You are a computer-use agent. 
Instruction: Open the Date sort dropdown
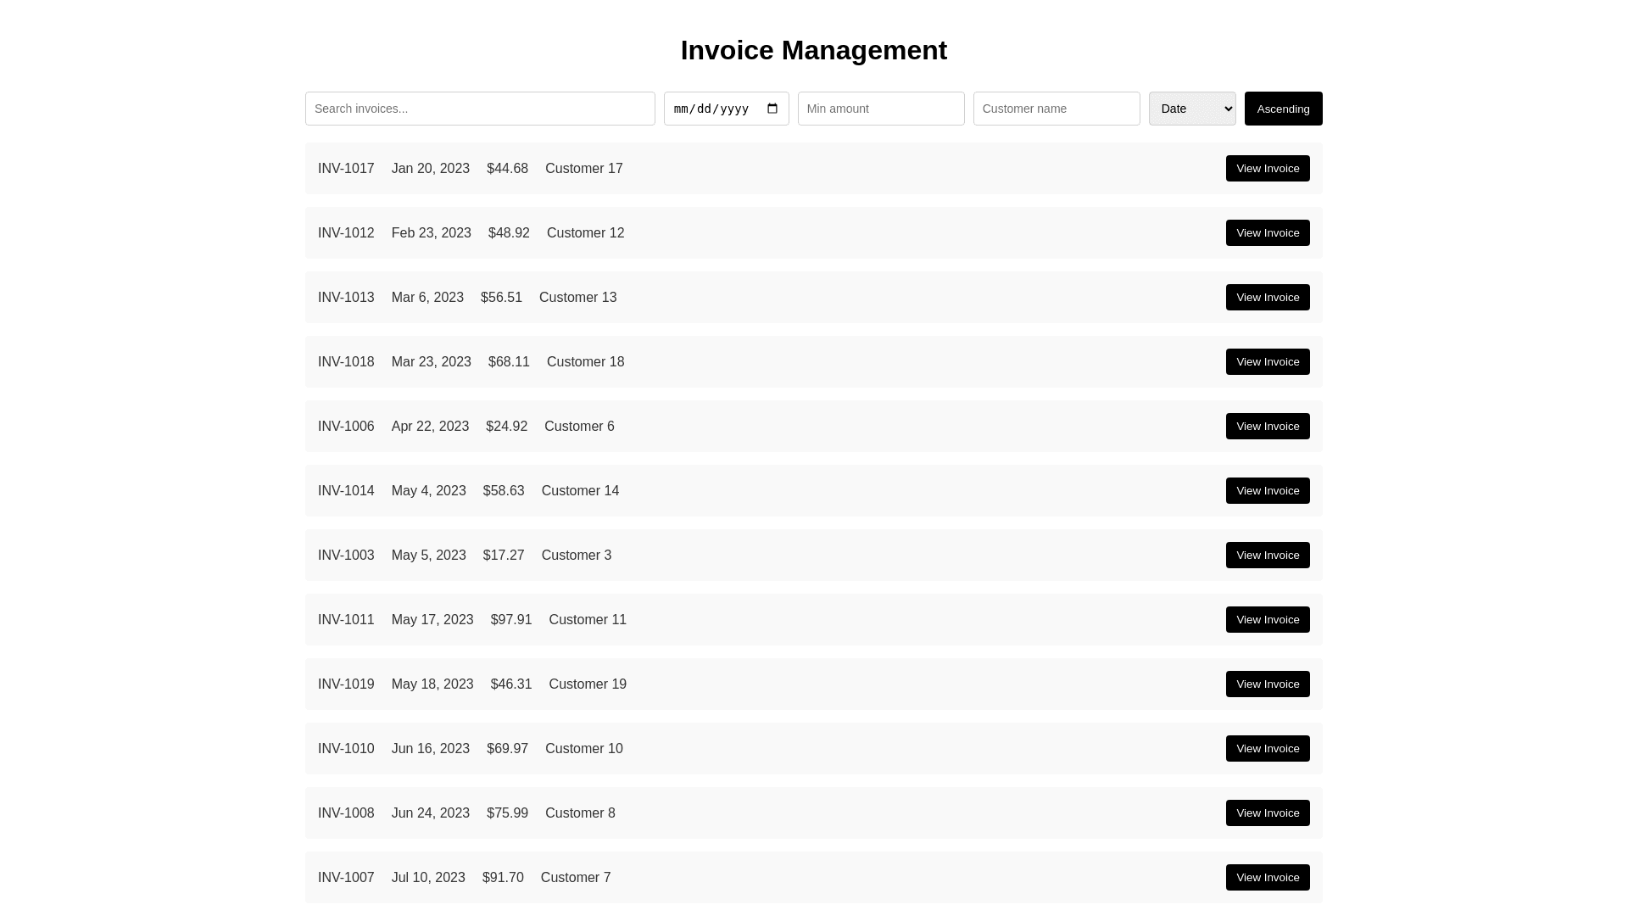click(x=1191, y=109)
